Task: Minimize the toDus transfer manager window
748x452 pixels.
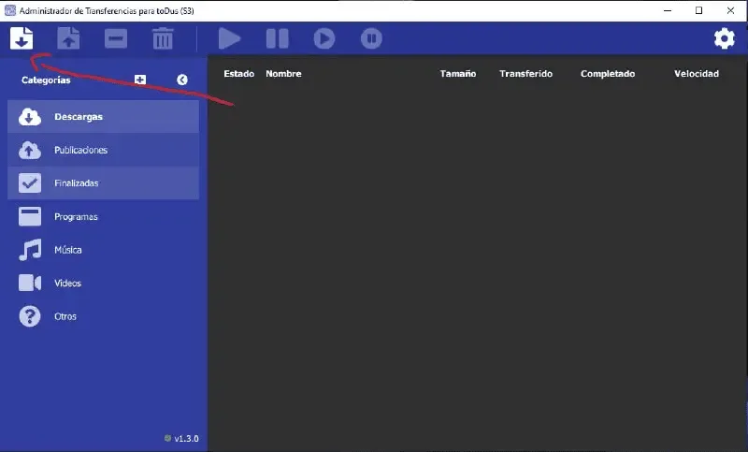Action: tap(668, 10)
